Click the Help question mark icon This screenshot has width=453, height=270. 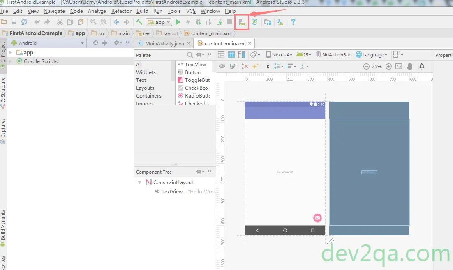coord(293,22)
